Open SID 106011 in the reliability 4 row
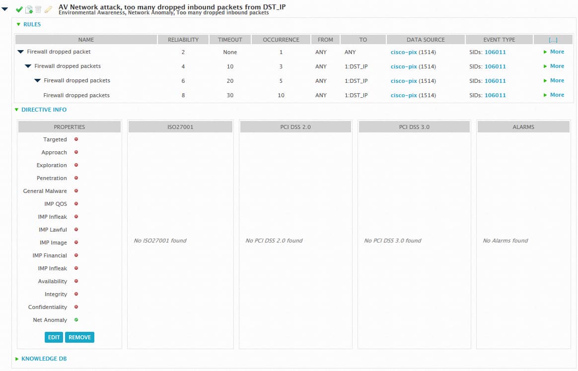This screenshot has height=371, width=578. pos(495,66)
